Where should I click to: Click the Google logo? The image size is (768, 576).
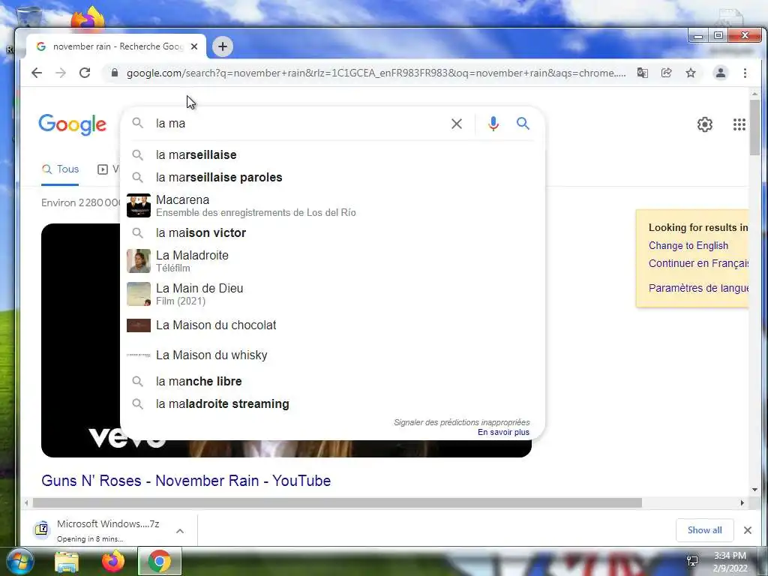click(73, 124)
